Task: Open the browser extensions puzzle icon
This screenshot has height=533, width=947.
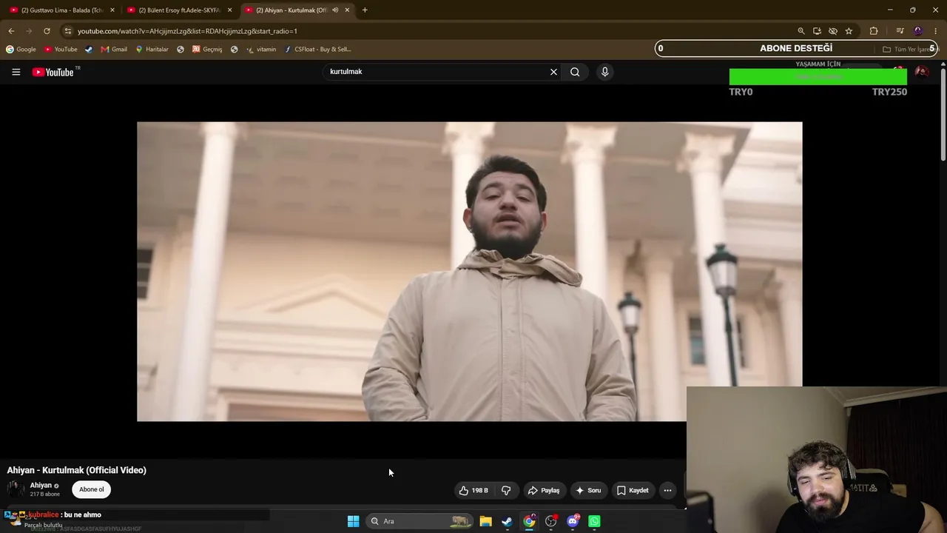Action: tap(874, 31)
